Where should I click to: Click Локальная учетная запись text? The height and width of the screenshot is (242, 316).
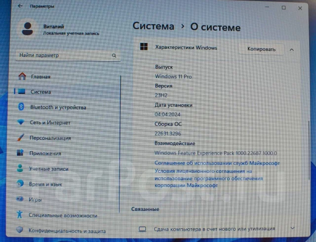pyautogui.click(x=71, y=33)
